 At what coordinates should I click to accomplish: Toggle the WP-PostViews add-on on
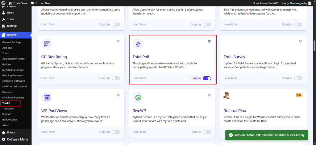pos(116,132)
